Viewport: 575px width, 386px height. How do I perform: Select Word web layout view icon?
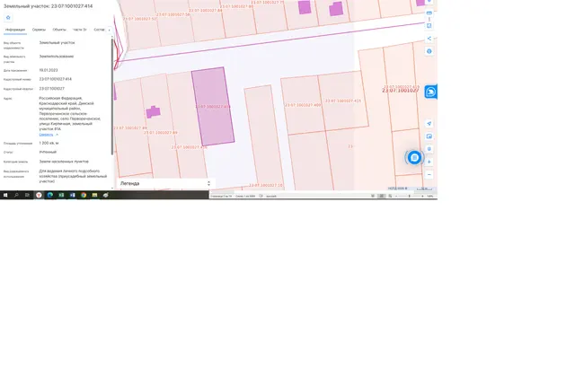pyautogui.click(x=390, y=197)
